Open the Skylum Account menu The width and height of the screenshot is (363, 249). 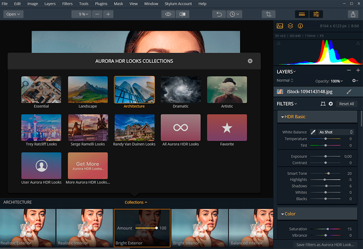click(178, 4)
